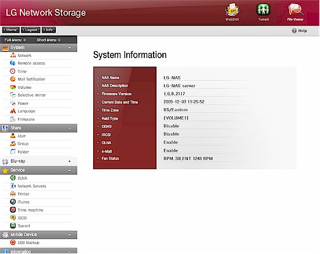This screenshot has width=320, height=254.
Task: Open the WebDAV icon in header
Action: click(x=232, y=10)
